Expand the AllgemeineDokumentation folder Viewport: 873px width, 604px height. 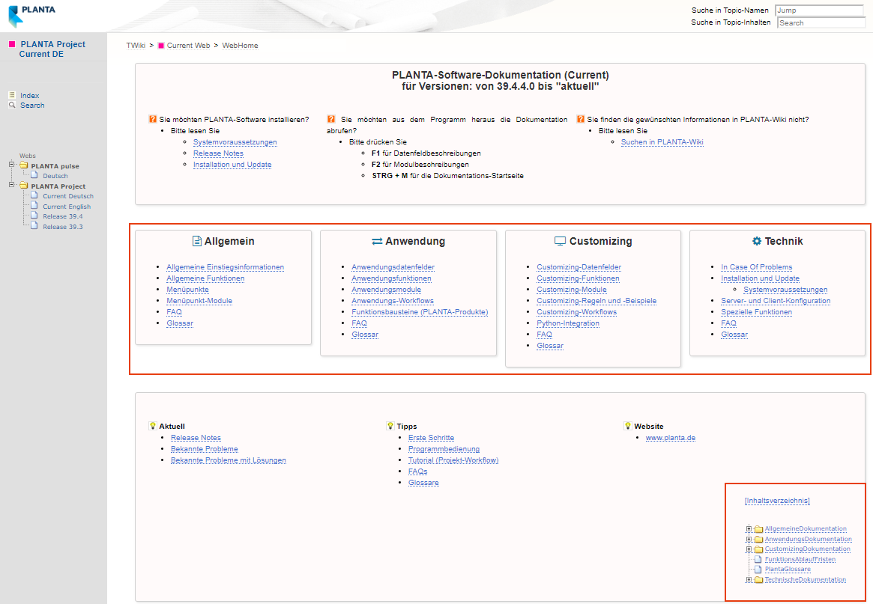[749, 529]
